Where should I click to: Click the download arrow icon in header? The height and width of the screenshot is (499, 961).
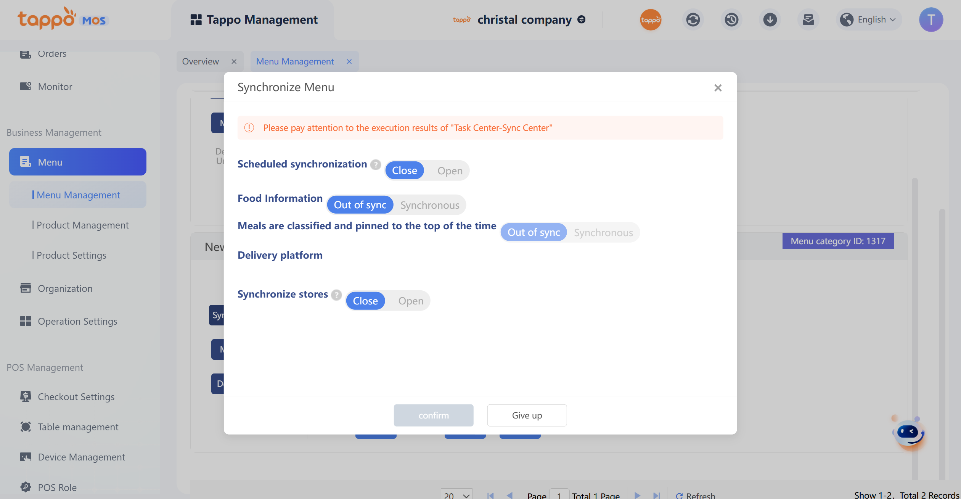[770, 20]
